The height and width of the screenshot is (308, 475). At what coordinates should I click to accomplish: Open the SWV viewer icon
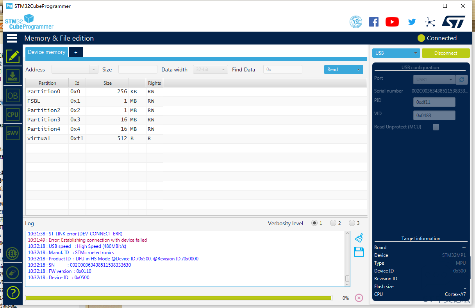(x=12, y=133)
